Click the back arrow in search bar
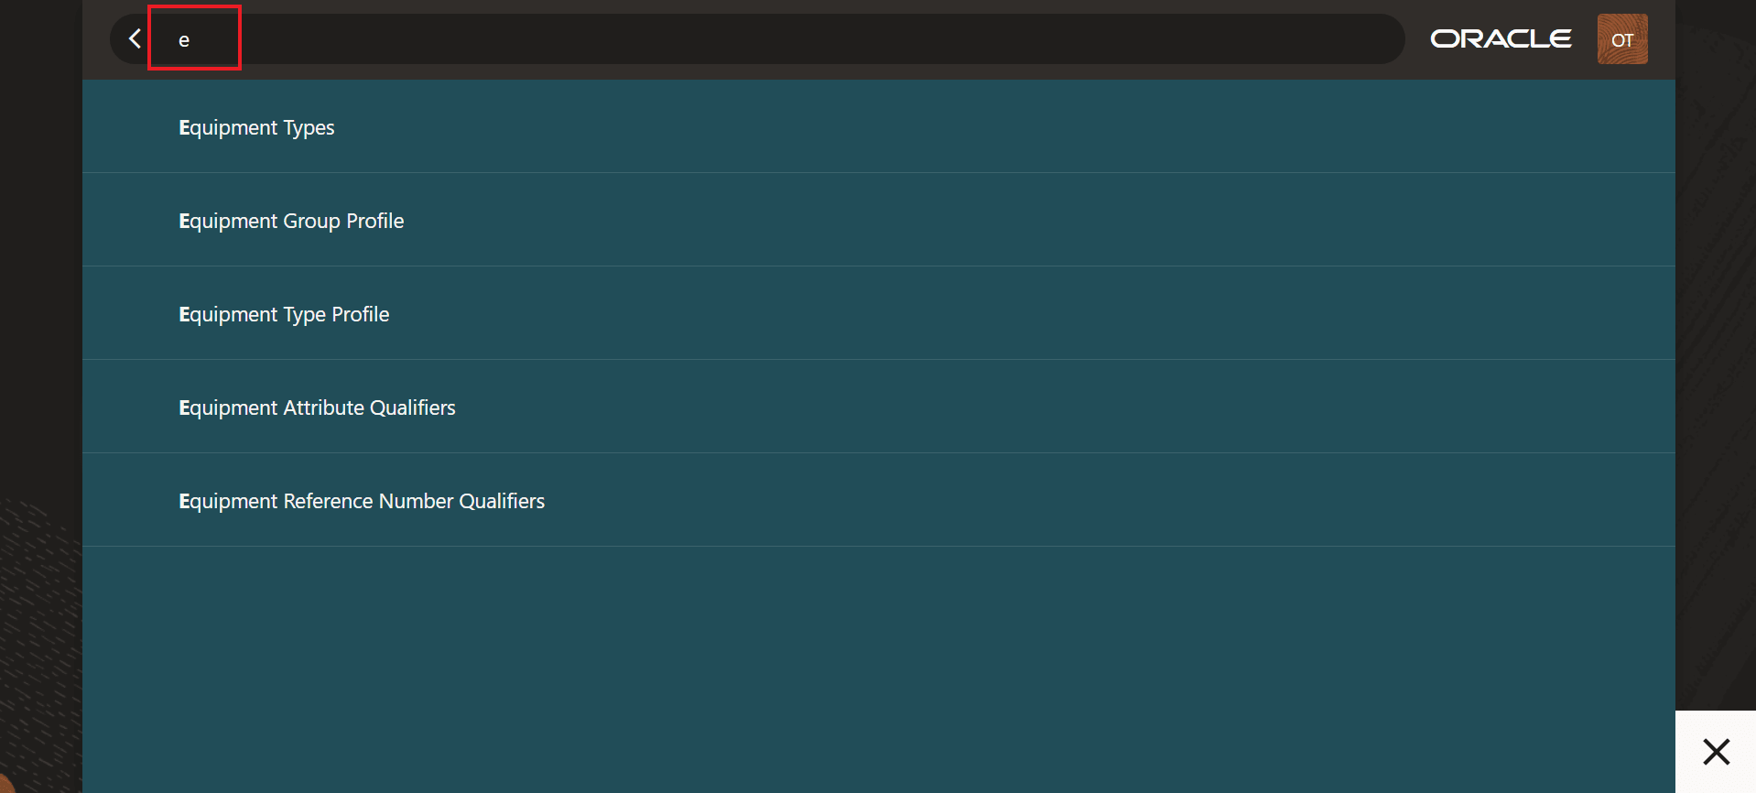 tap(135, 38)
